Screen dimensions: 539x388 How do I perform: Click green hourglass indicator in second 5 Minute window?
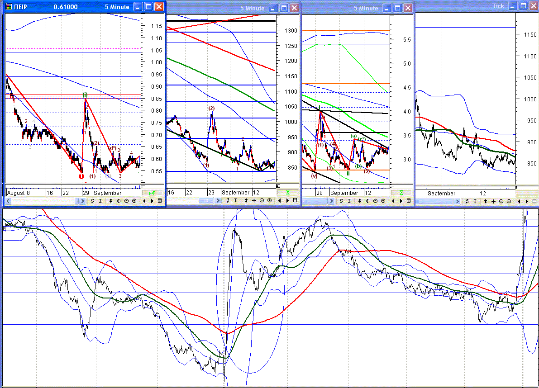click(x=288, y=192)
